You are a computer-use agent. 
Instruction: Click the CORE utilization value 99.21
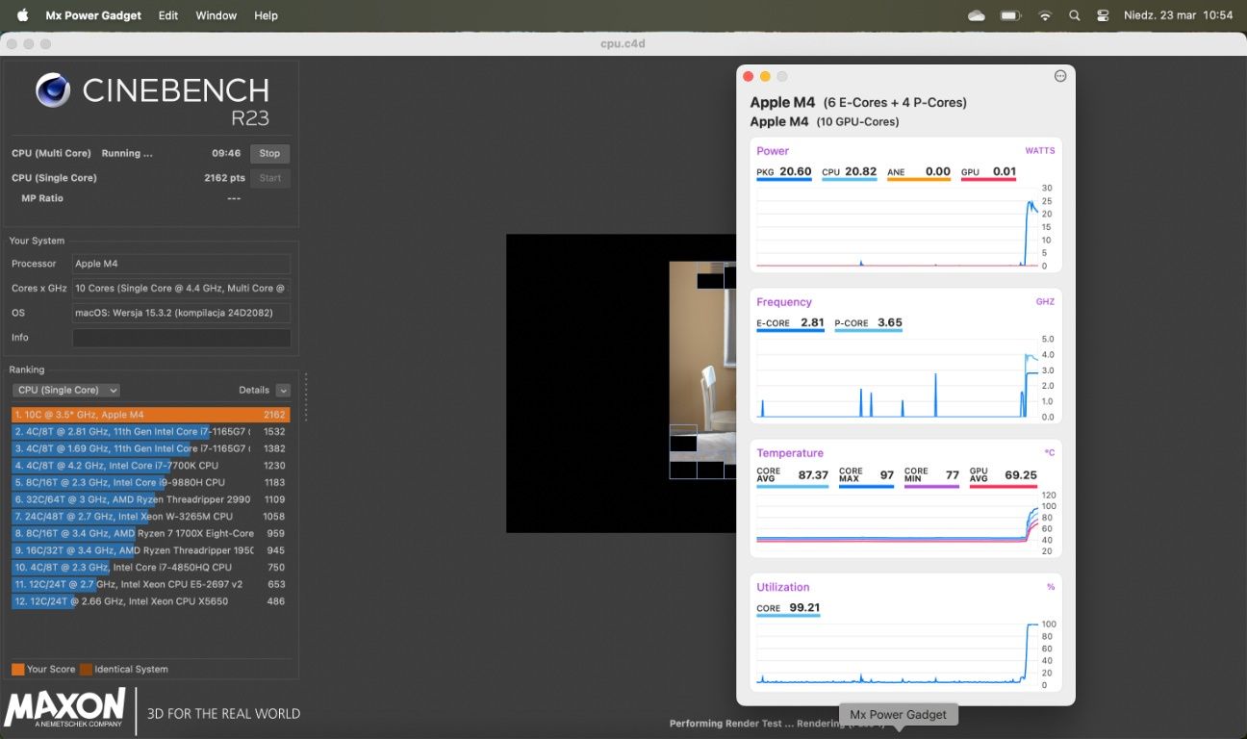804,607
